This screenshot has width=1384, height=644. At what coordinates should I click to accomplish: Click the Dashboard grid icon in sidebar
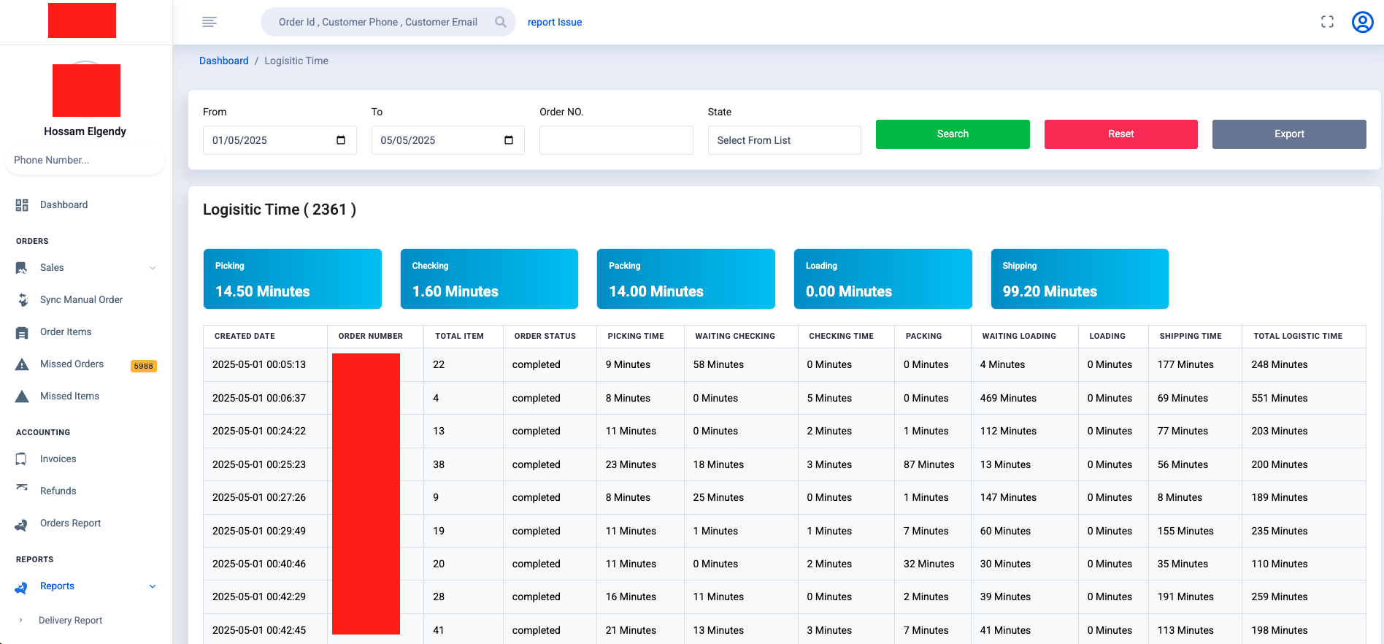tap(22, 205)
